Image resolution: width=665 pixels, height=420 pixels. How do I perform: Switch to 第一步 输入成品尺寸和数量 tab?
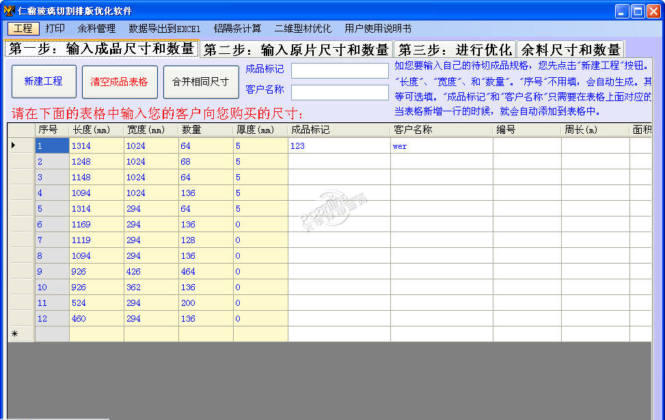tap(101, 48)
